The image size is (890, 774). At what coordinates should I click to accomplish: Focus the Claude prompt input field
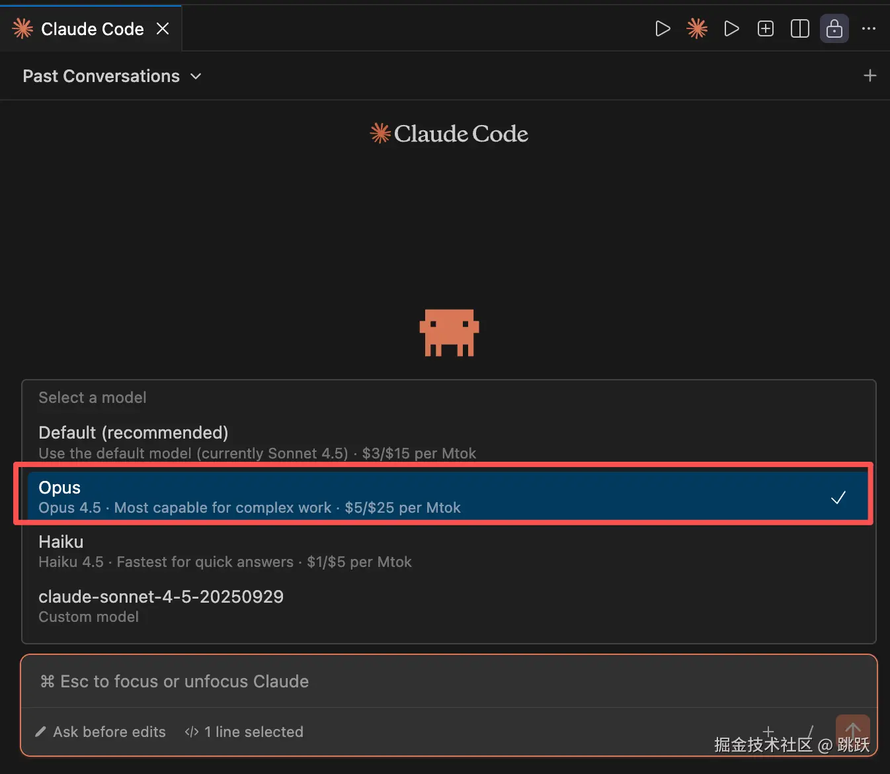(449, 681)
